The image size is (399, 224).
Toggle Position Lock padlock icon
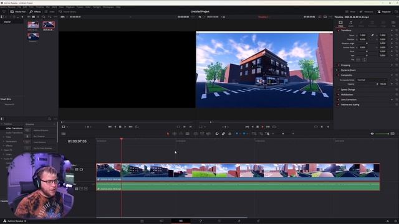point(229,134)
